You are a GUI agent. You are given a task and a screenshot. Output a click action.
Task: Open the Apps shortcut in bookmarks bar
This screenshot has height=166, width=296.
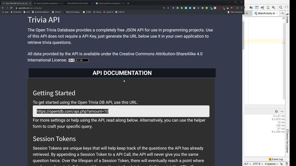[5, 12]
